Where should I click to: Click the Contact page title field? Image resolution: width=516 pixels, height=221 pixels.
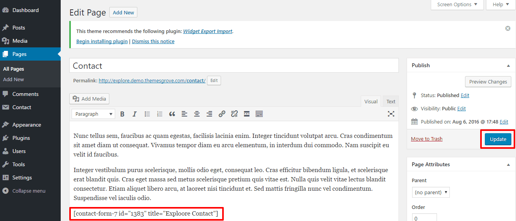tap(233, 66)
